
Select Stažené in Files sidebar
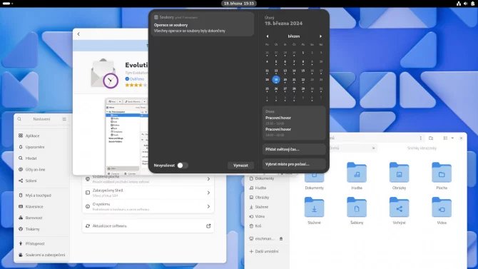coord(267,207)
